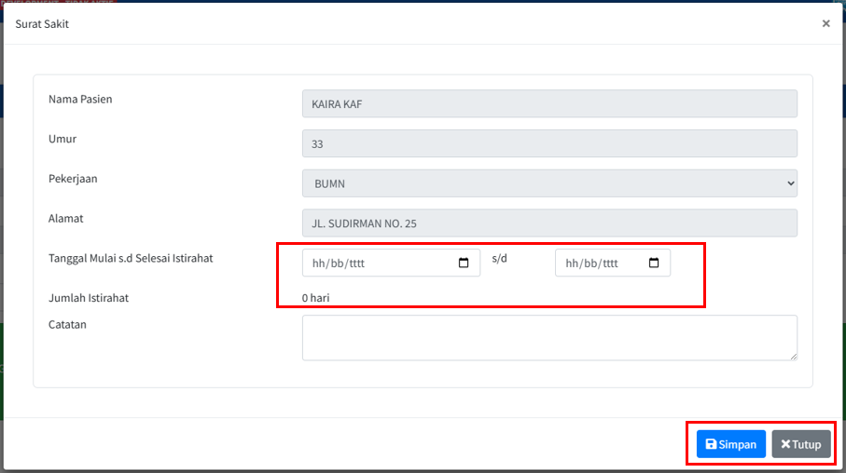Close the Surat Sakit dialog via X
The width and height of the screenshot is (846, 473).
click(825, 24)
